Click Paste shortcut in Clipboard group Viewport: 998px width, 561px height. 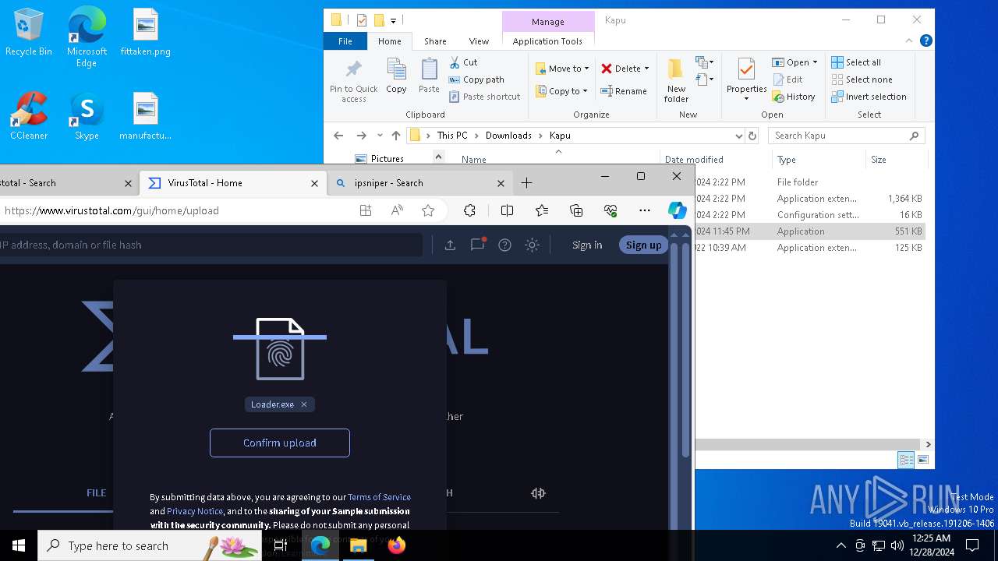point(484,97)
